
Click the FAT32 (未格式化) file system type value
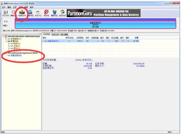(84, 60)
